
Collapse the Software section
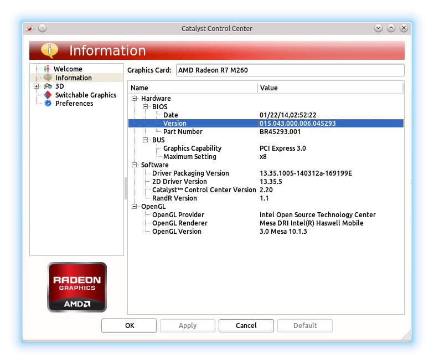coord(134,165)
